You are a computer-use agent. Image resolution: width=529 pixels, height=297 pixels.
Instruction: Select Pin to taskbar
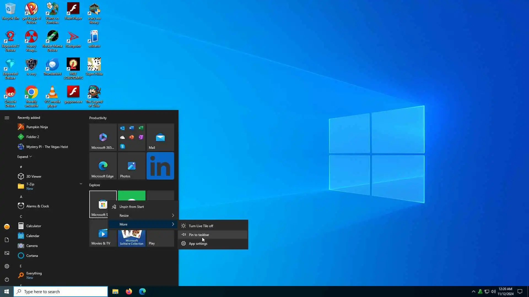[199, 235]
